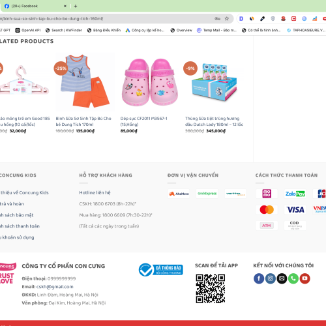Click the 85,000₫ price of pink clogs

click(129, 131)
